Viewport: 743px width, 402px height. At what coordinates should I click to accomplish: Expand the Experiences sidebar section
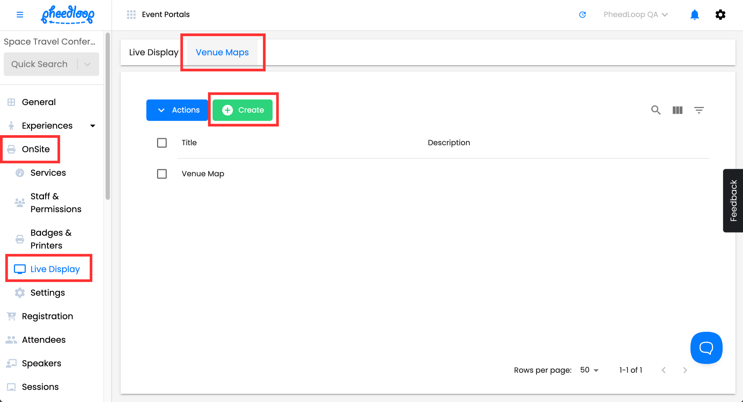click(x=92, y=126)
